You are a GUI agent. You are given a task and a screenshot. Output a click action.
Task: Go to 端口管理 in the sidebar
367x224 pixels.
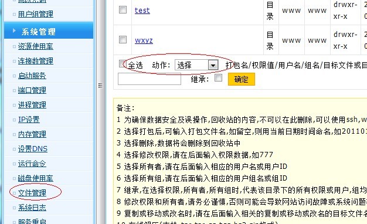point(32,90)
